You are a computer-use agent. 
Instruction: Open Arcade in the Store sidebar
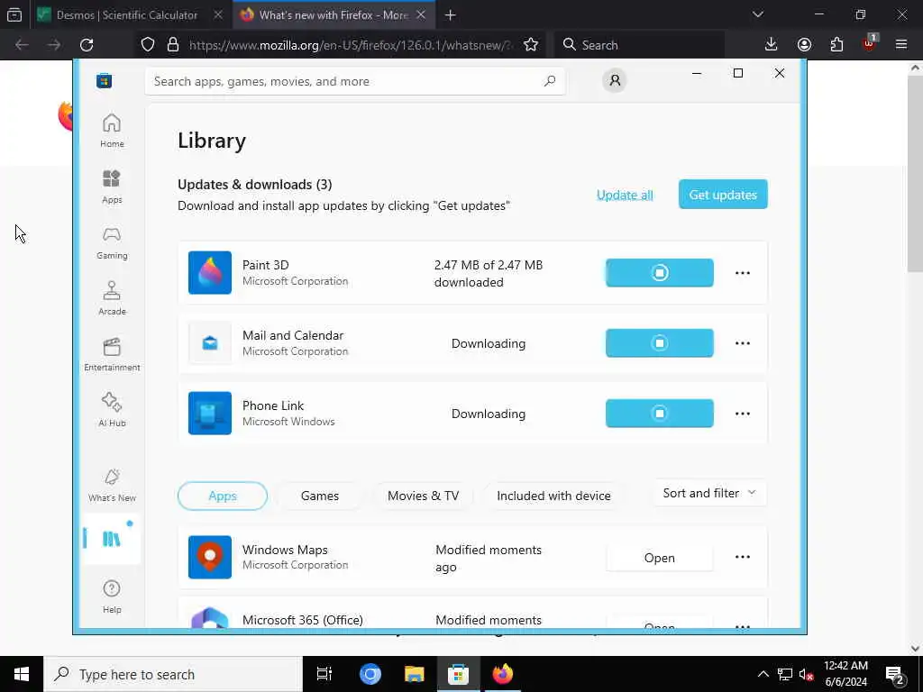click(112, 298)
